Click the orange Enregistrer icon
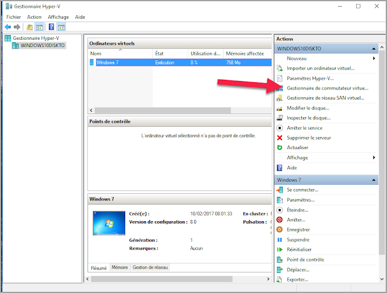The height and width of the screenshot is (293, 387). (x=279, y=230)
